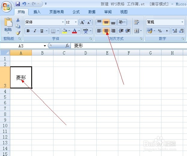Viewport: 187px width, 156px height.
Task: Toggle center horizontal alignment
Action: point(106,31)
